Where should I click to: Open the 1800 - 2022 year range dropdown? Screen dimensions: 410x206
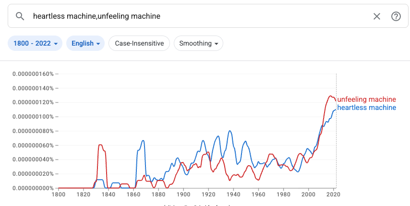coord(35,43)
